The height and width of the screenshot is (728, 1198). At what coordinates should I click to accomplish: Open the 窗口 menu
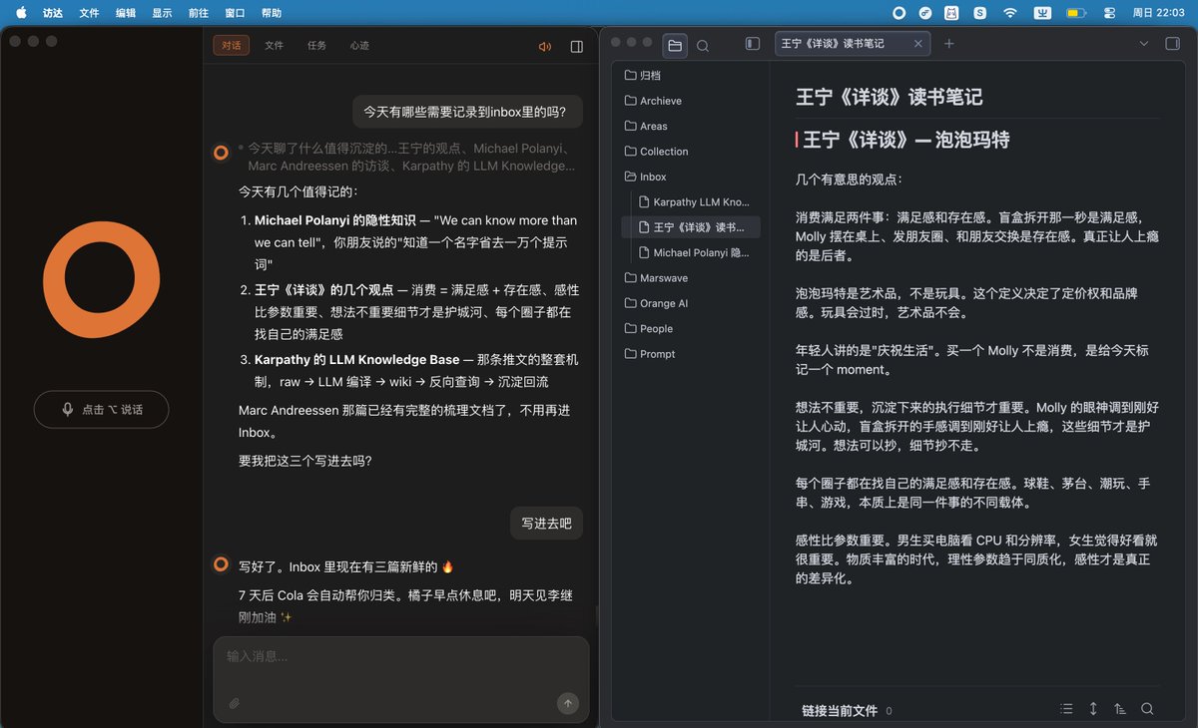click(235, 13)
